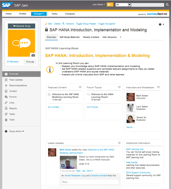
Task: Open the Tasks item in top navigation
Action: tap(54, 14)
